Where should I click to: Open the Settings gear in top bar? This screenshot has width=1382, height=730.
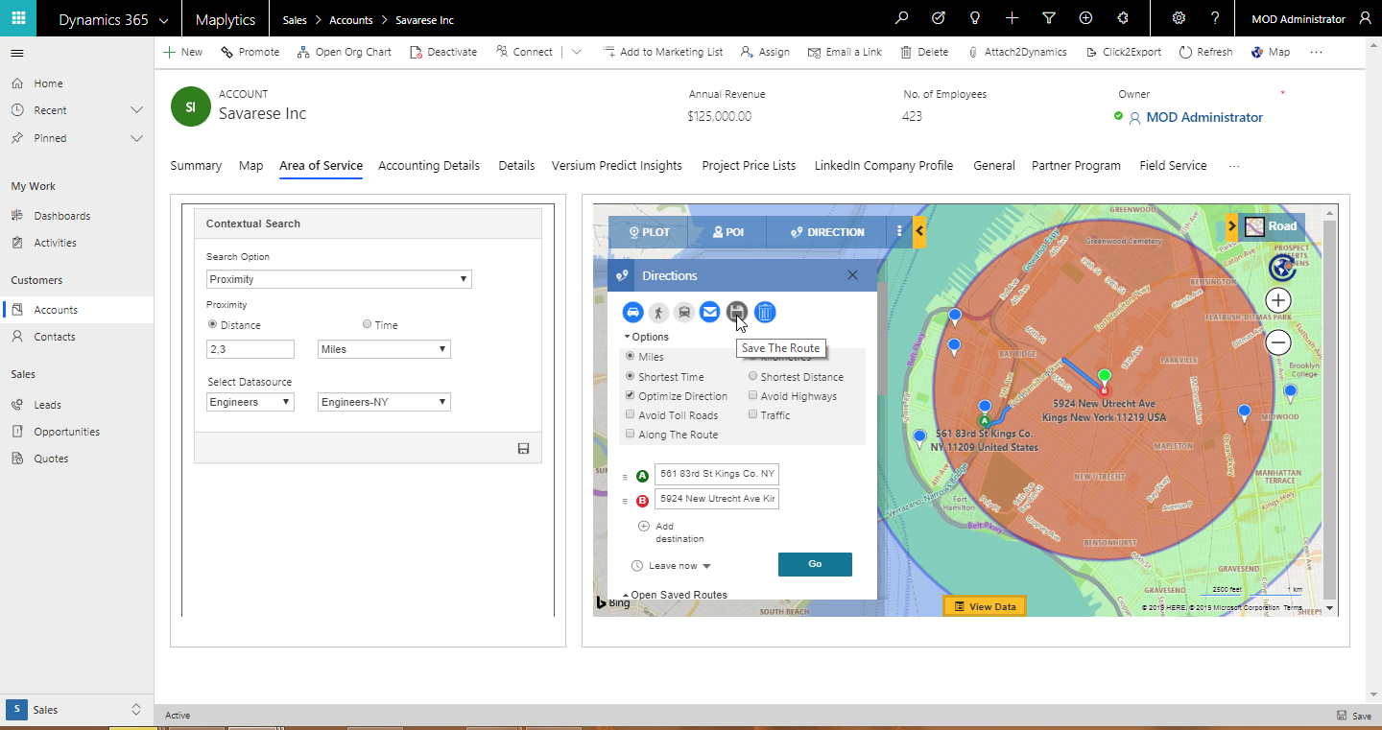1179,19
